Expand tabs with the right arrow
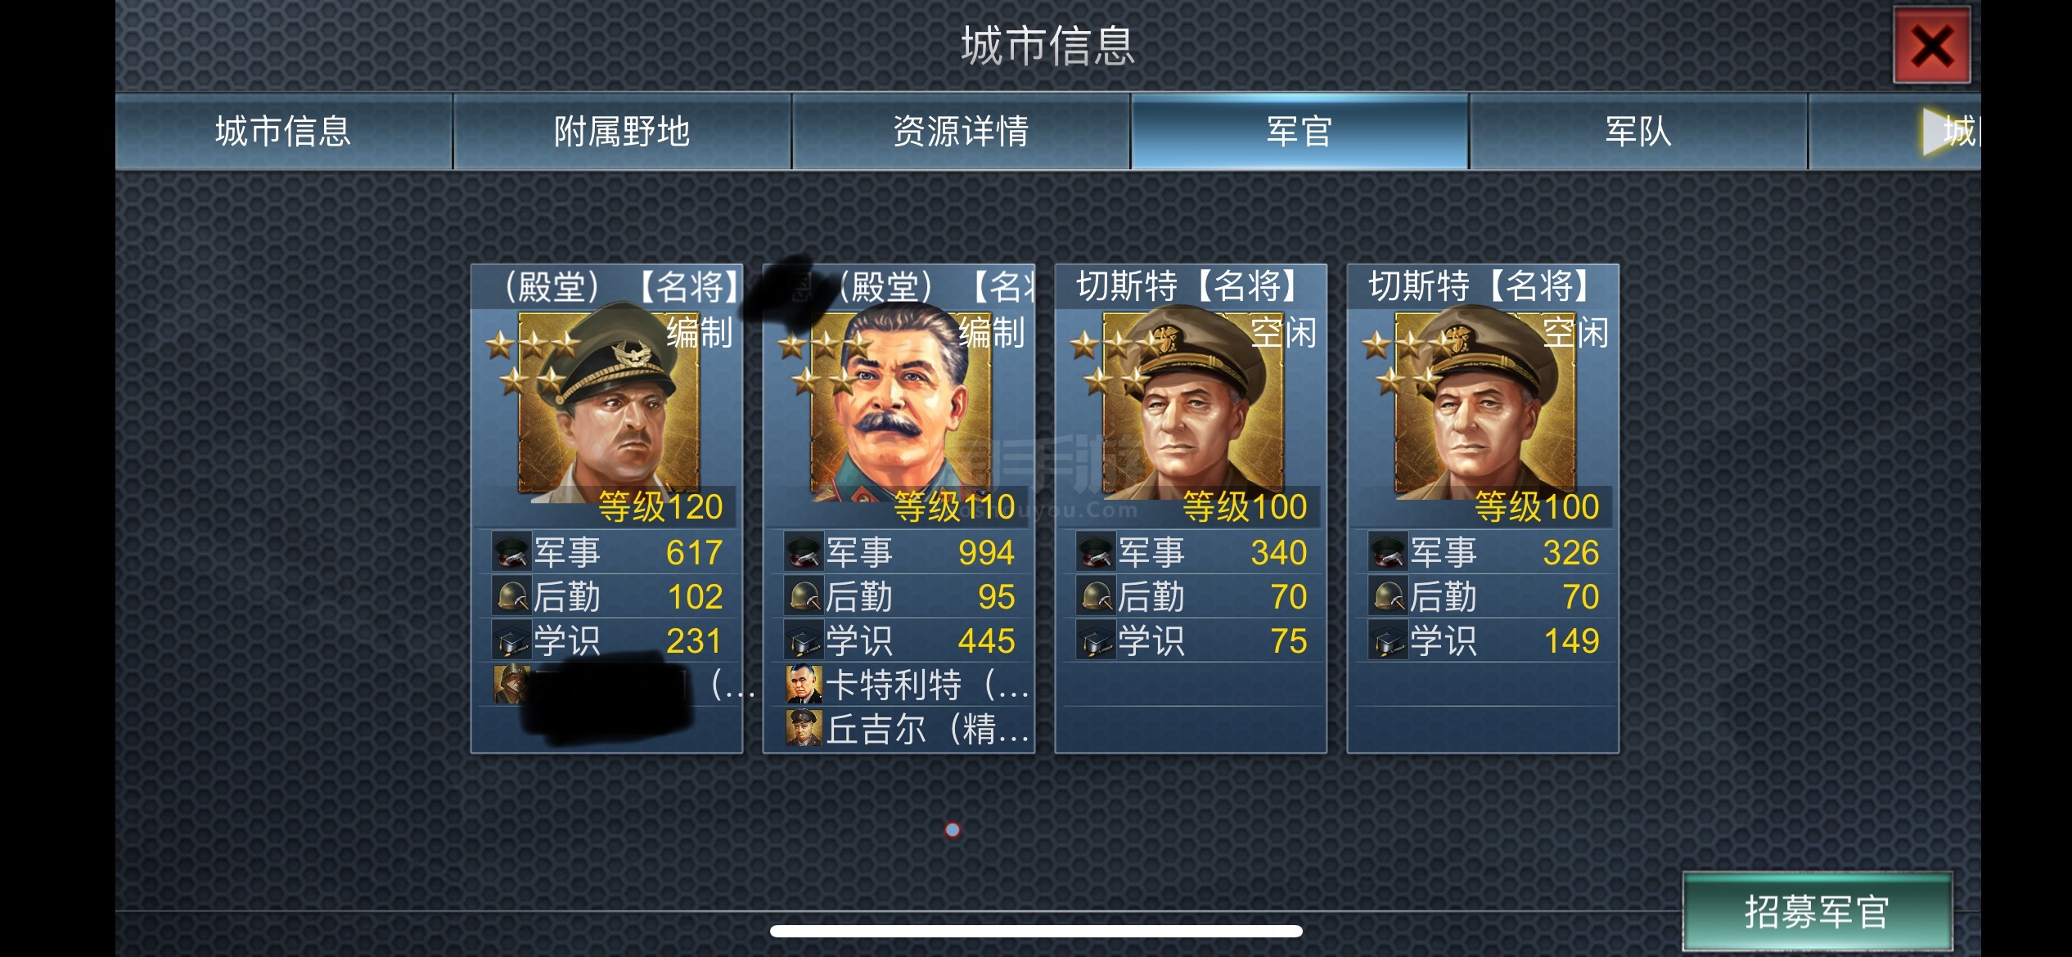This screenshot has height=957, width=2072. tap(1938, 131)
